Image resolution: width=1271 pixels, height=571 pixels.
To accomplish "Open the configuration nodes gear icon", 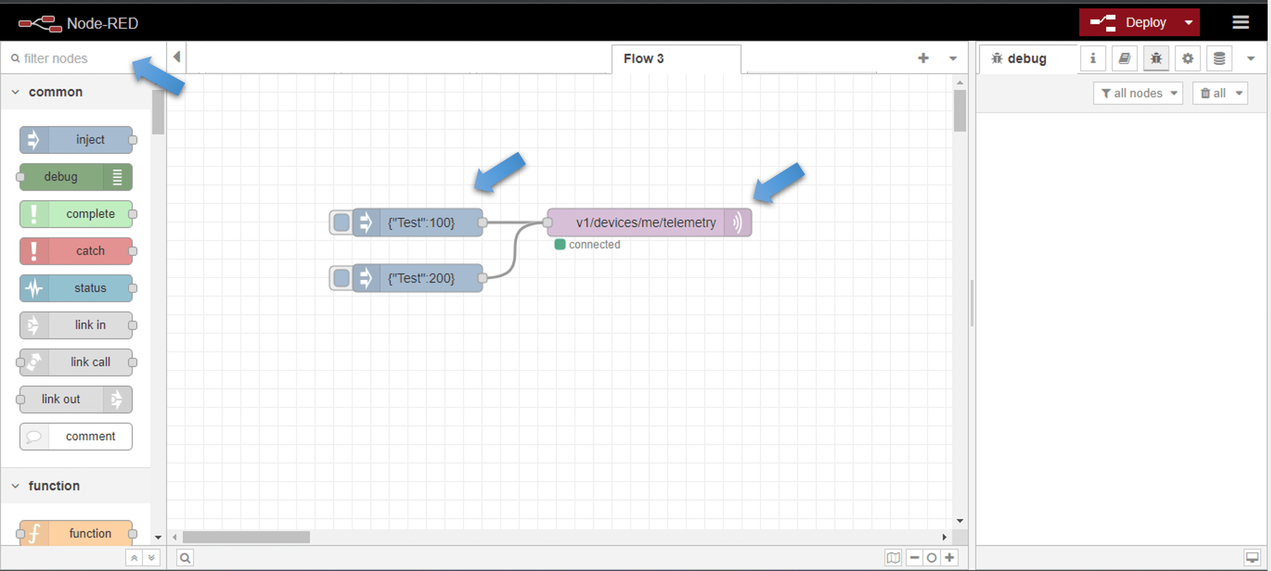I will click(x=1187, y=59).
